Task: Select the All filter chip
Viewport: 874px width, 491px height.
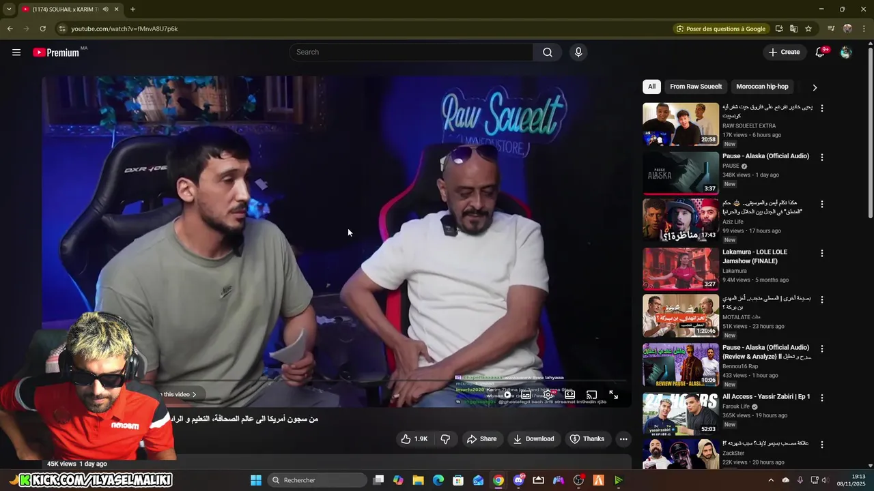Action: pyautogui.click(x=651, y=87)
